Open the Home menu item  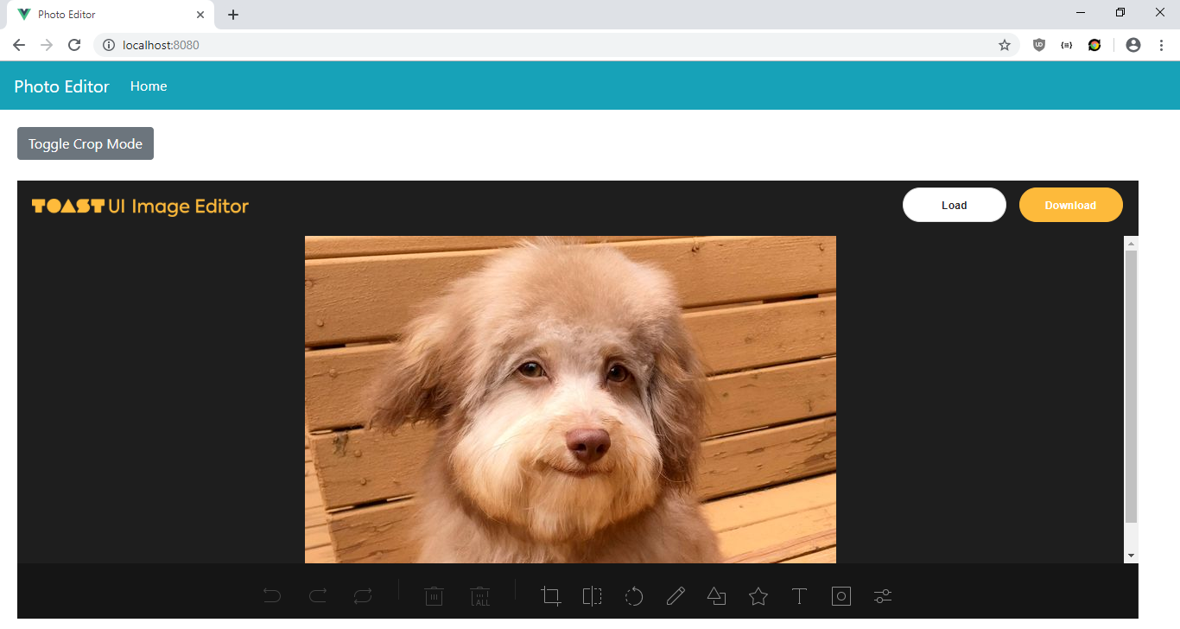click(148, 86)
